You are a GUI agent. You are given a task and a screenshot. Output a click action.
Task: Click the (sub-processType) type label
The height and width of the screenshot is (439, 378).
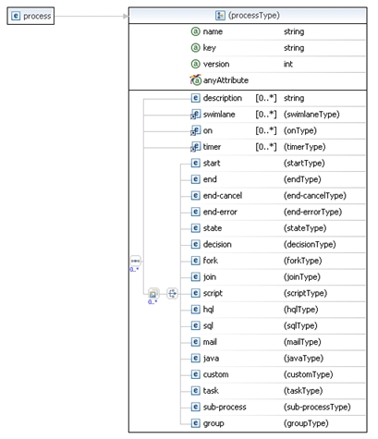coord(317,408)
